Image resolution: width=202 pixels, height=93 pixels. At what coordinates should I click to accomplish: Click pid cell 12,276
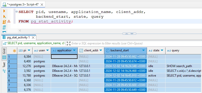coord(25,66)
